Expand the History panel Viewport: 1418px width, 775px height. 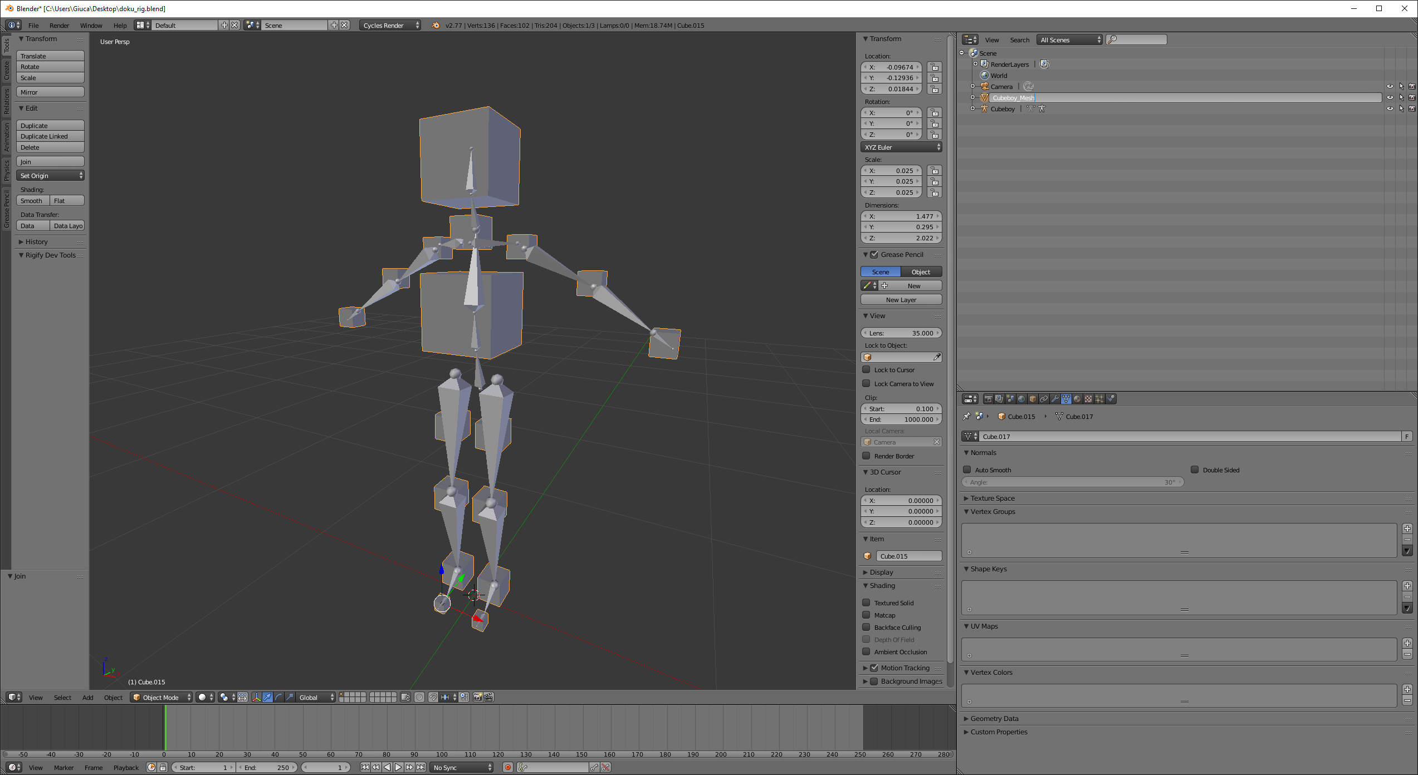[36, 241]
